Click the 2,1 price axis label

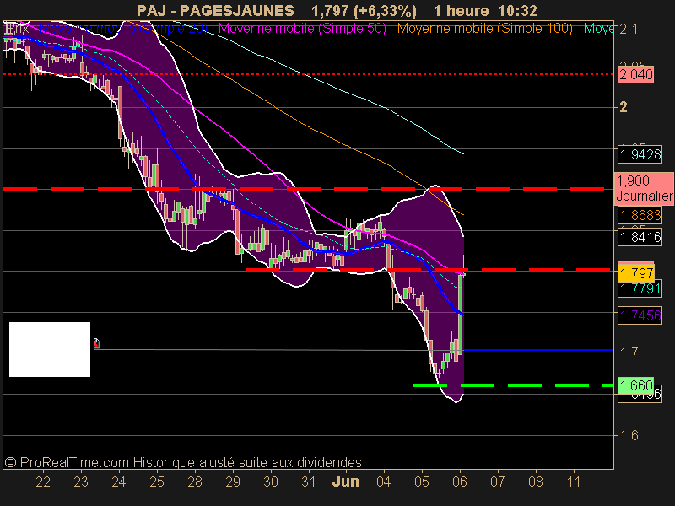[x=629, y=30]
